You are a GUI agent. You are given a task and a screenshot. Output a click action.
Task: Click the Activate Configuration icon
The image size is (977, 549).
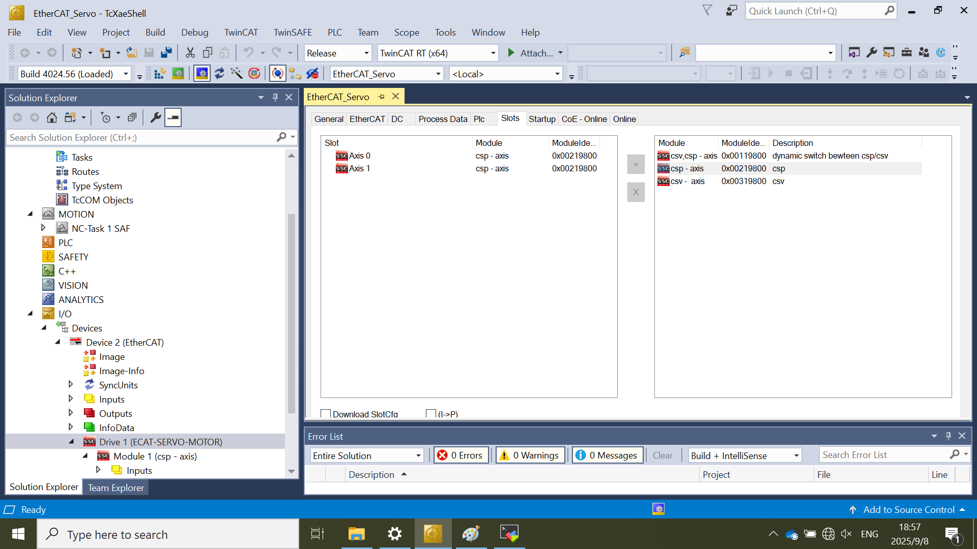point(160,74)
